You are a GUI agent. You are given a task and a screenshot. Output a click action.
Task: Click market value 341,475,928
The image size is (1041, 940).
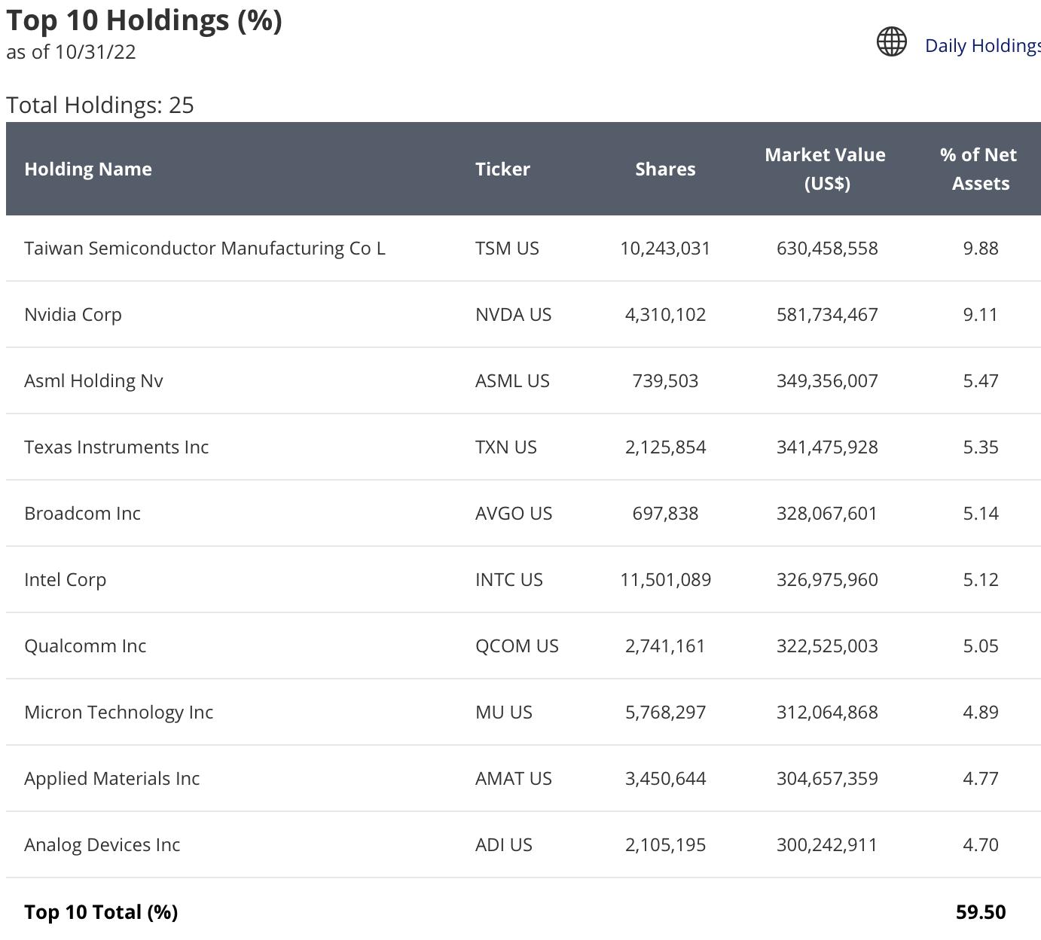pos(827,447)
